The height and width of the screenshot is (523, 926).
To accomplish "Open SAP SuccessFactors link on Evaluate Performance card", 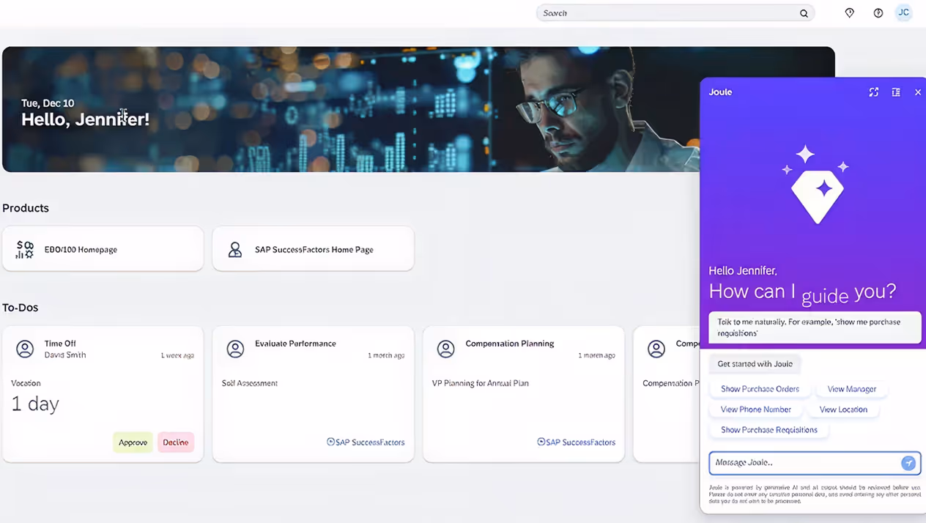I will click(366, 442).
